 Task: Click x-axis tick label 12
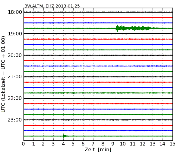coord(143,144)
